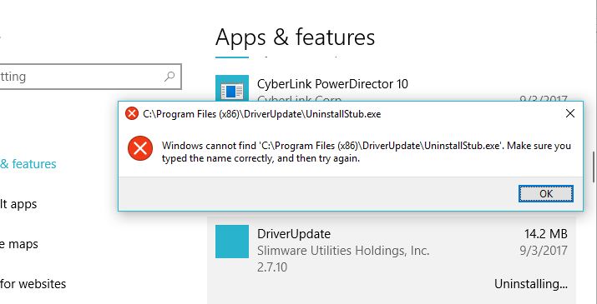Select the CyberLink PowerDirector 10 icon
This screenshot has width=597, height=304.
[232, 88]
